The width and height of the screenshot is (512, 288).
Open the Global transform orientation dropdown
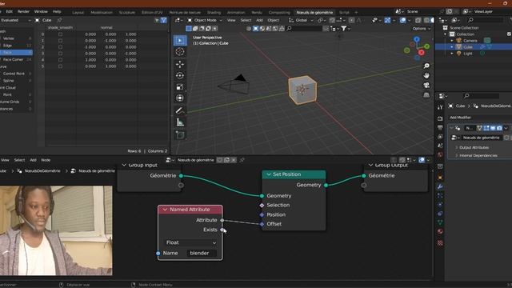(x=301, y=20)
